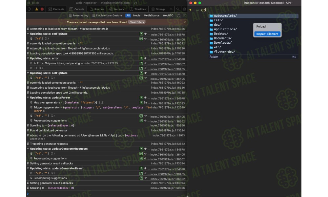Image resolution: width=328 pixels, height=197 pixels.
Task: Open source link index.7861979a.js:1:13224
Action: click(x=168, y=130)
